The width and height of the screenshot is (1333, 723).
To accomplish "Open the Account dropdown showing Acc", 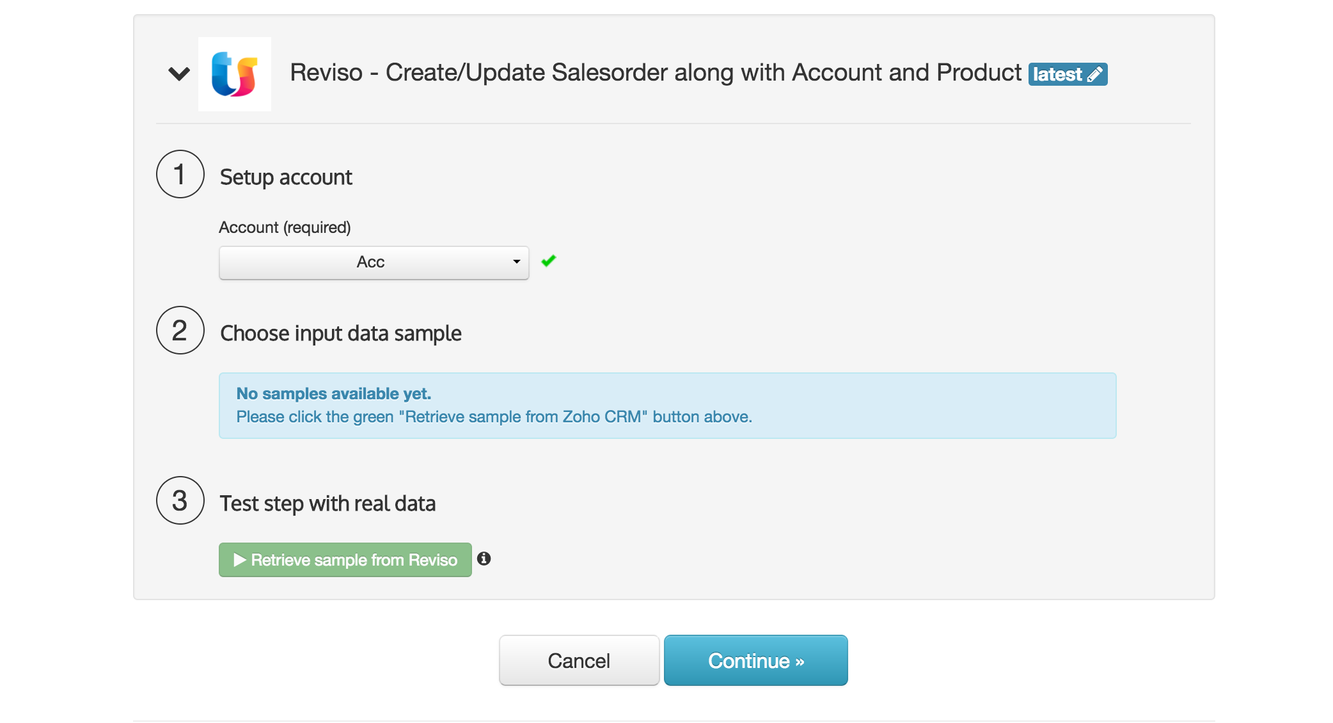I will point(370,262).
